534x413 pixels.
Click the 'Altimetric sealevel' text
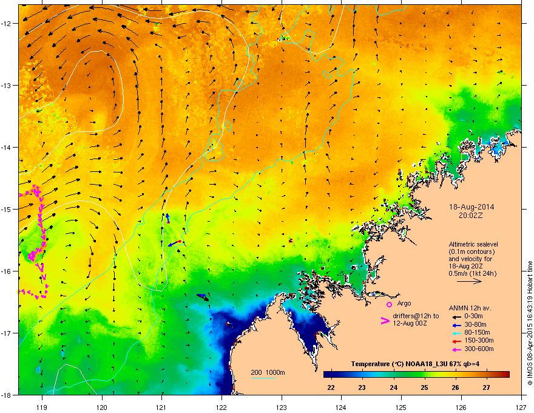(x=473, y=244)
